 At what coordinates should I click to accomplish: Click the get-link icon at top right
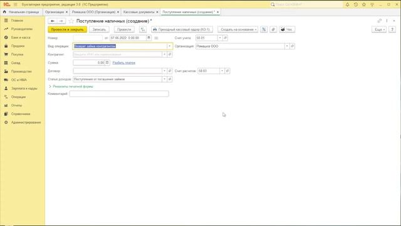point(380,21)
